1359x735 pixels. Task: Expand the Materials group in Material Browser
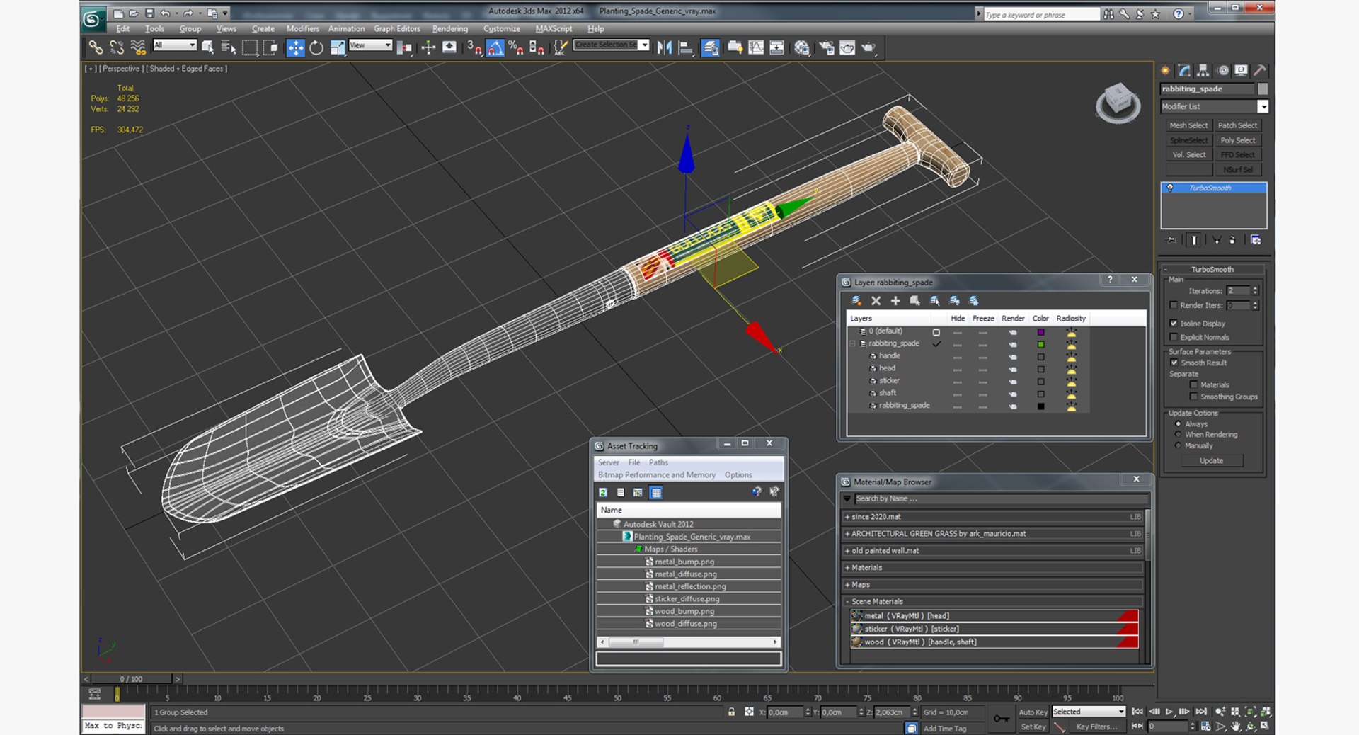coord(847,567)
